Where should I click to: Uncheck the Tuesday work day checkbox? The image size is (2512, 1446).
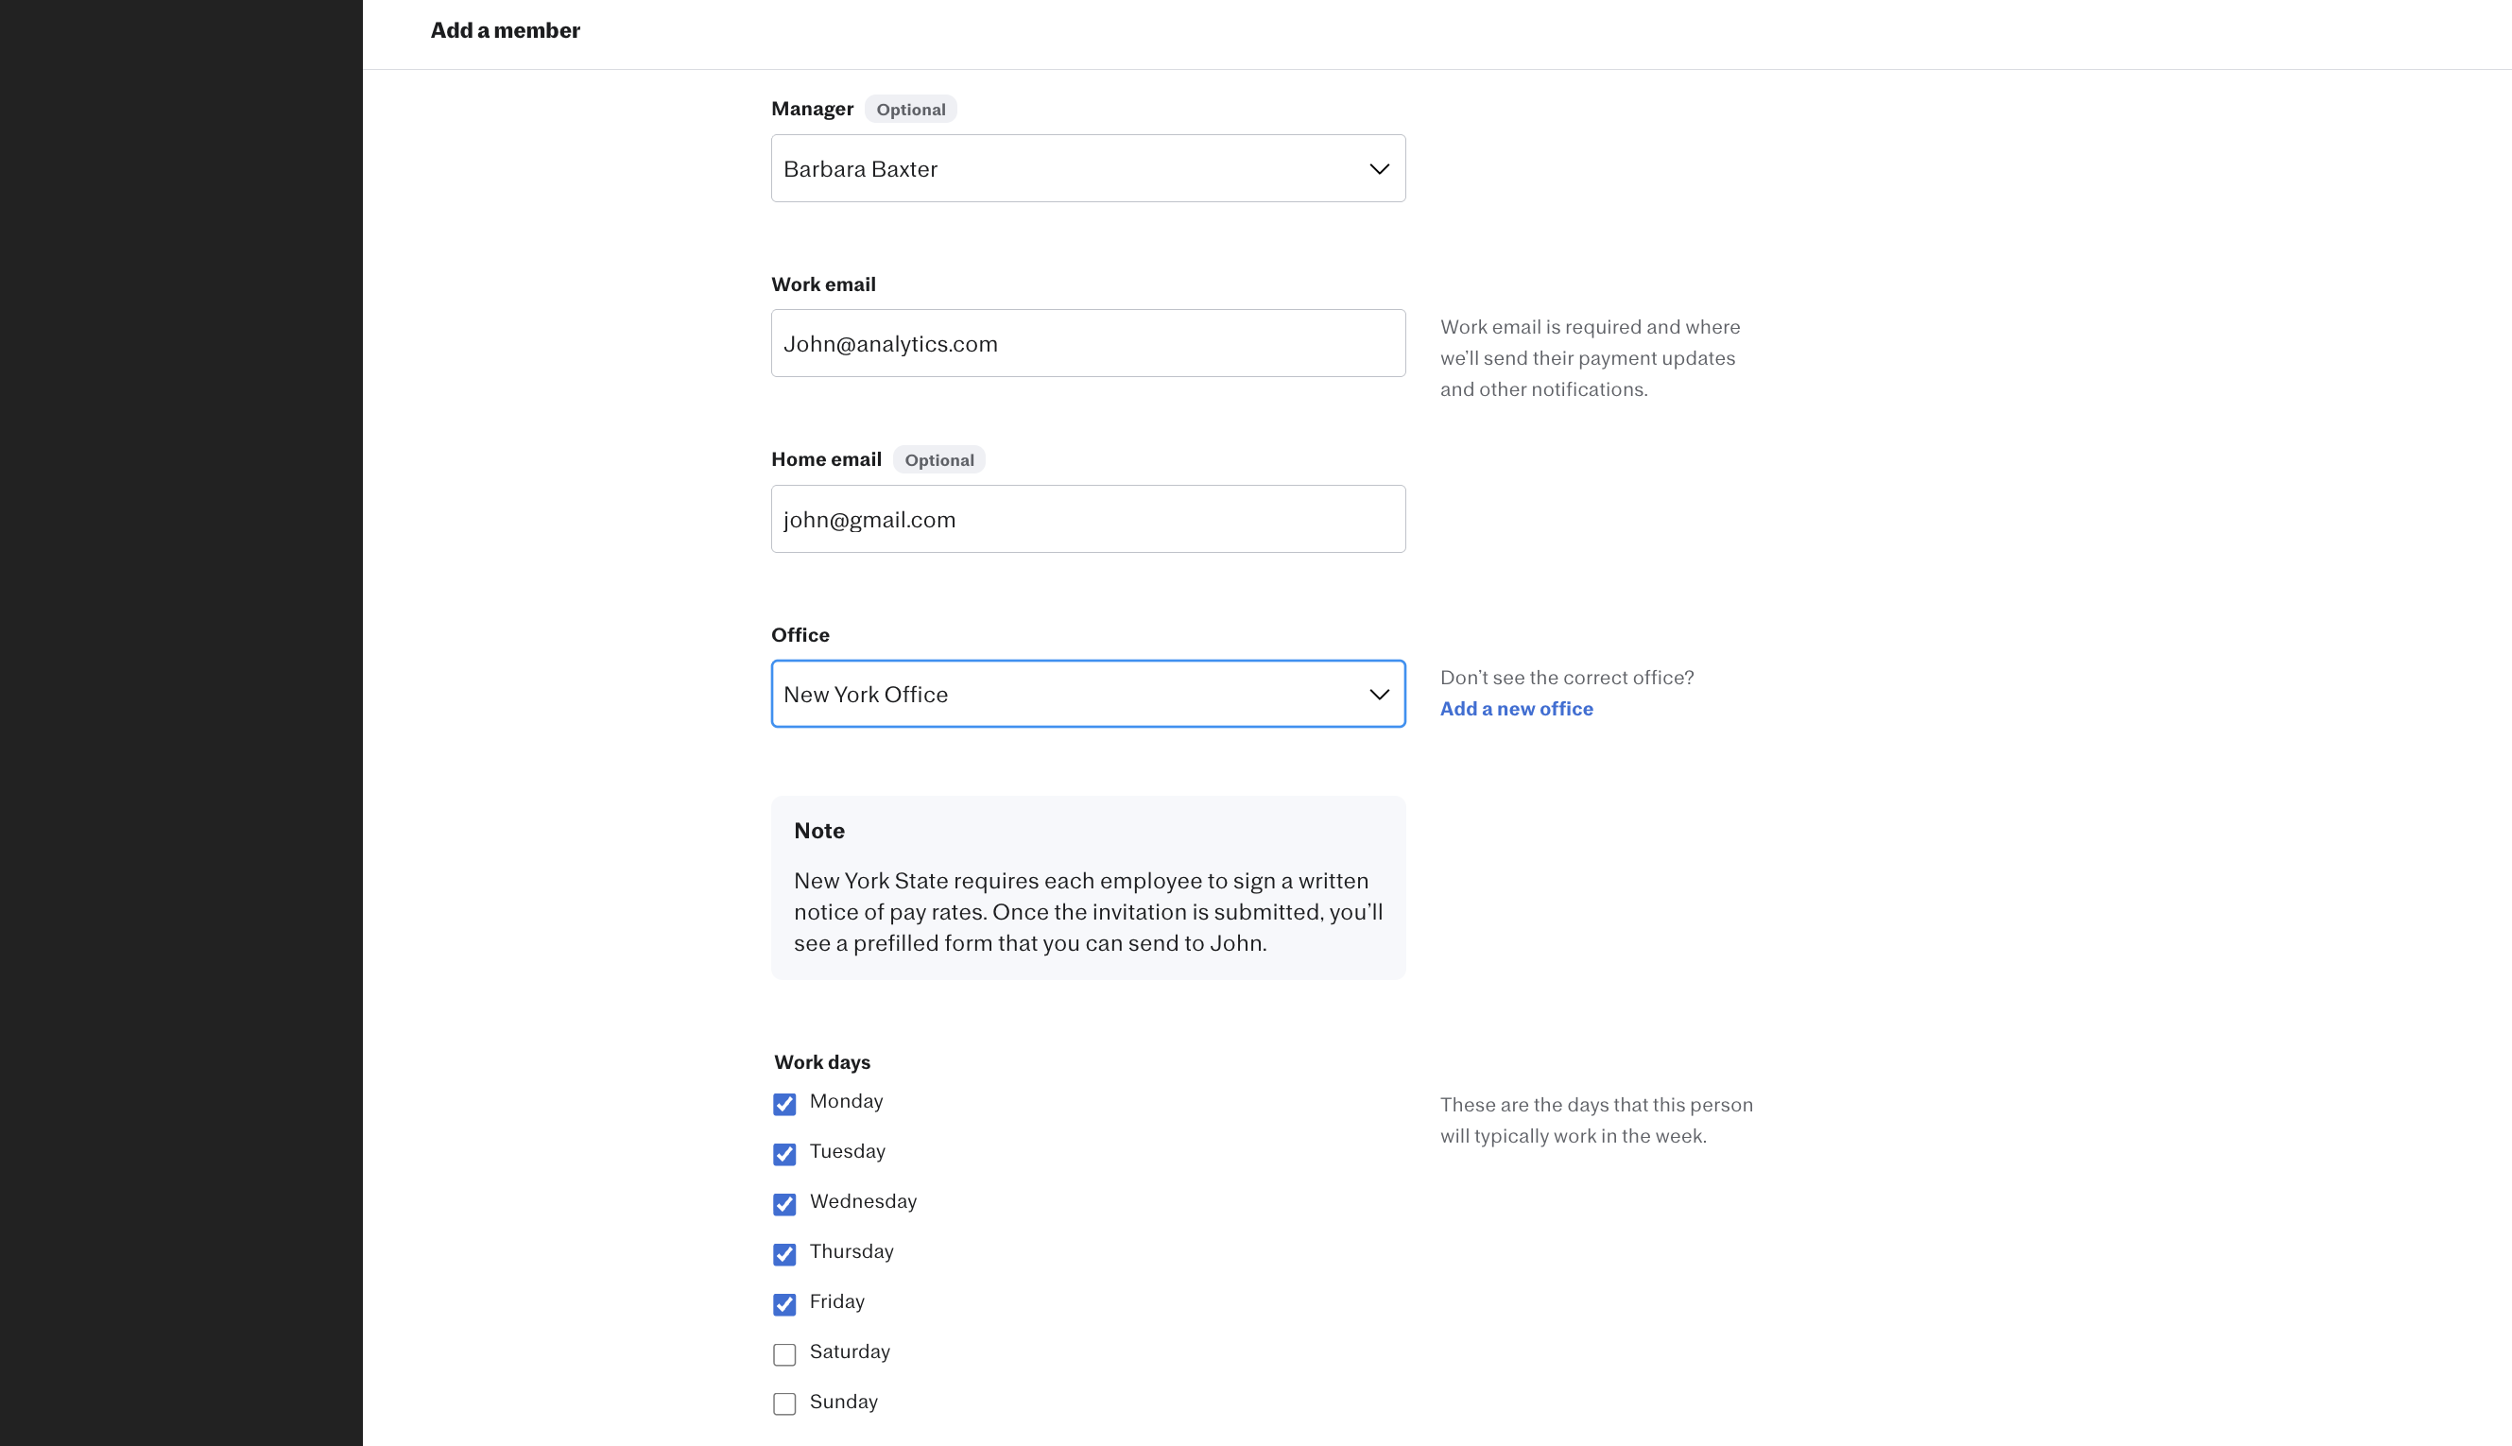pyautogui.click(x=784, y=1154)
